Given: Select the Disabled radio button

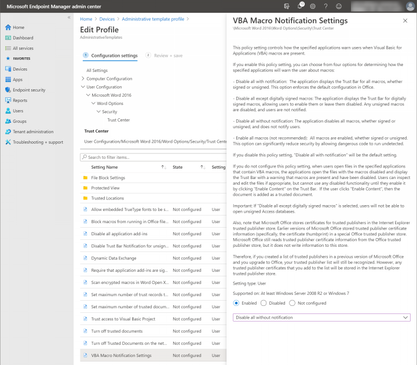Looking at the screenshot, I should 264,303.
